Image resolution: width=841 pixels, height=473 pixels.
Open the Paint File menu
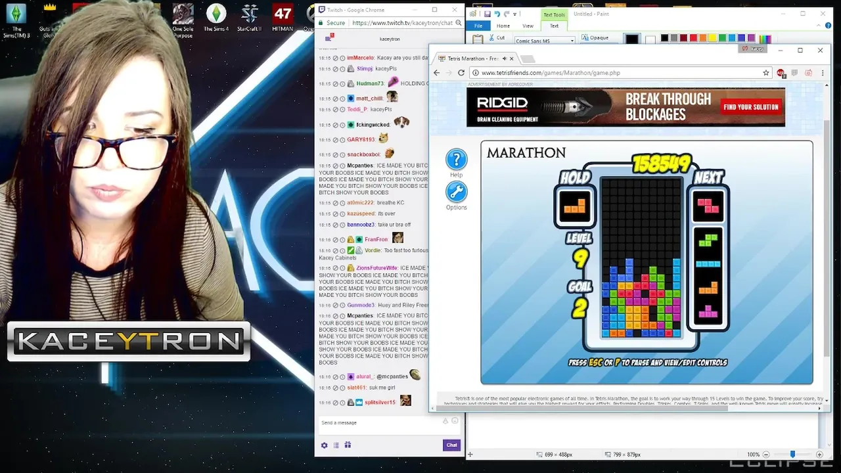tap(478, 26)
